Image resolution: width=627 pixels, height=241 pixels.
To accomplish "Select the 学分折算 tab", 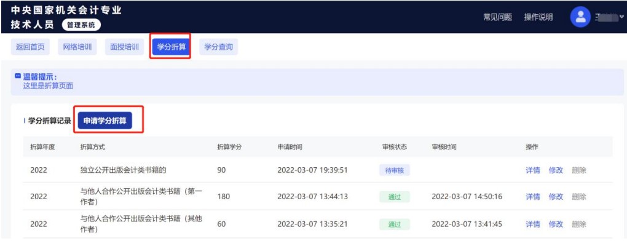I will pos(171,47).
